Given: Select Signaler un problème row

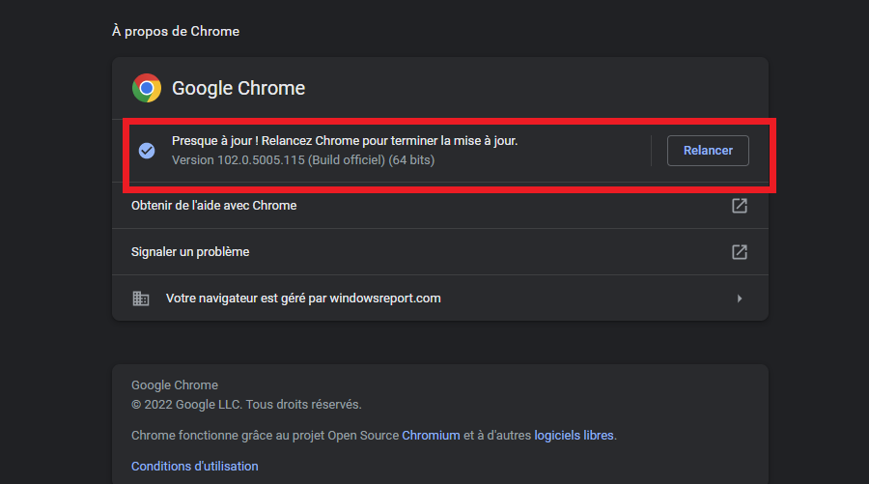Looking at the screenshot, I should tap(440, 252).
